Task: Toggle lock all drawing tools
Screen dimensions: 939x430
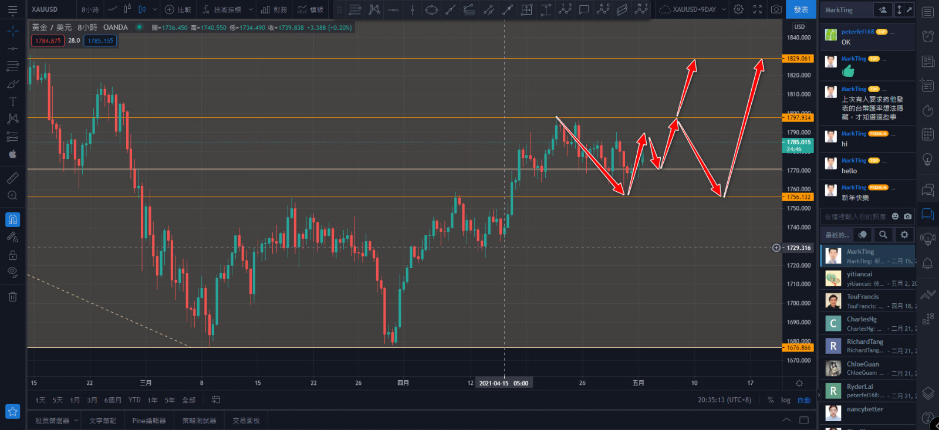Action: (12, 255)
